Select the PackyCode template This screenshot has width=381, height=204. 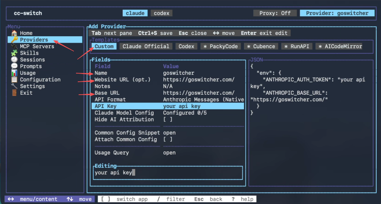(221, 46)
